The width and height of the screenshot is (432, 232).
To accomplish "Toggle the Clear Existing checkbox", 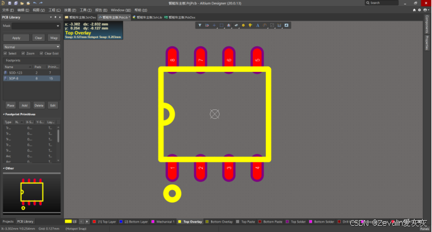I will [41, 53].
